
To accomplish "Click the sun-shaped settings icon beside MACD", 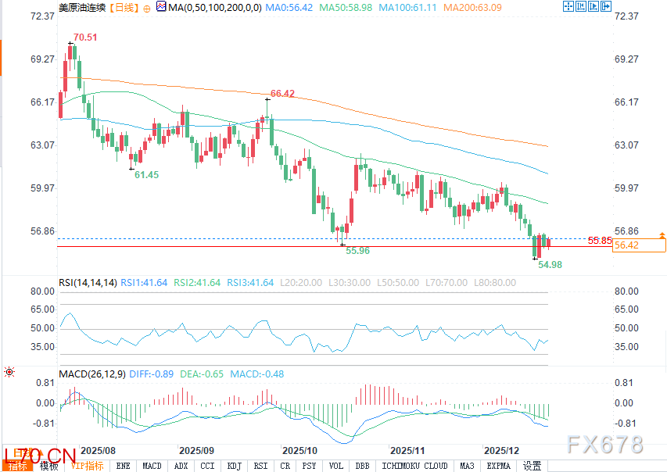I will click(x=9, y=374).
